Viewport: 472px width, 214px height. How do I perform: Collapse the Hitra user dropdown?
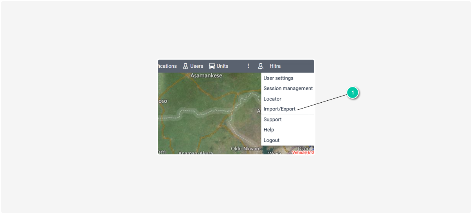click(x=275, y=66)
